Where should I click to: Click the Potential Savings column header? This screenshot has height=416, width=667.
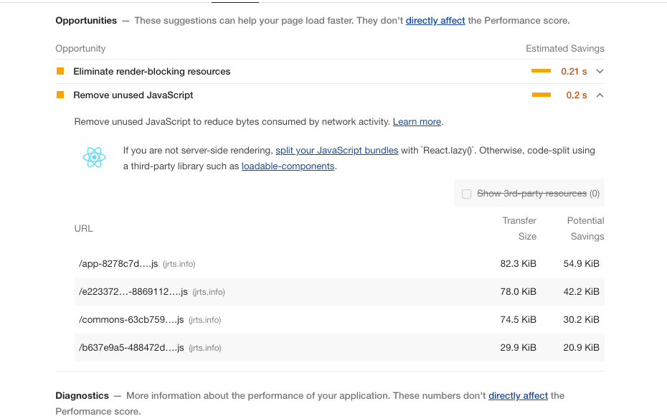(x=586, y=228)
